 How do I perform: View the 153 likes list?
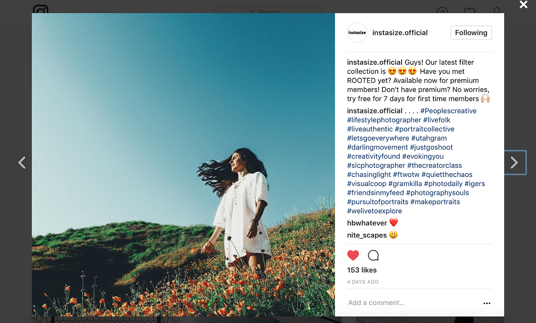(x=362, y=270)
